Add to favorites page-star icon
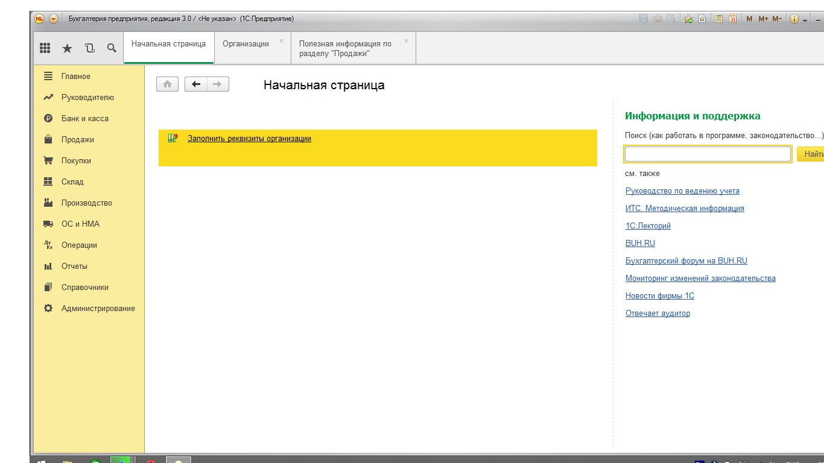Image resolution: width=824 pixels, height=463 pixels. click(x=702, y=19)
